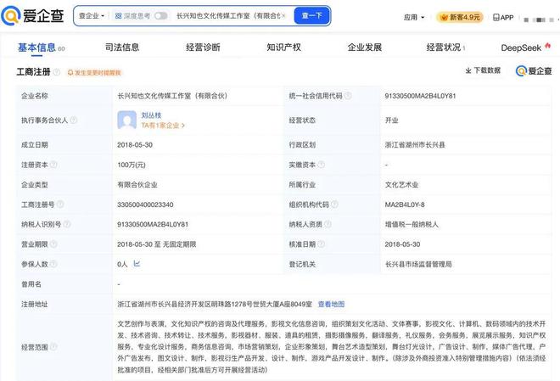Click the 发生变更时提醒我 bell reminder
This screenshot has height=381, width=560.
[x=94, y=73]
